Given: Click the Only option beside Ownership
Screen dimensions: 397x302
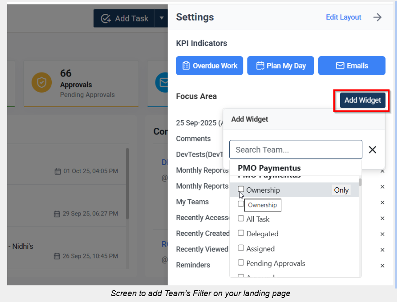Looking at the screenshot, I should point(341,190).
